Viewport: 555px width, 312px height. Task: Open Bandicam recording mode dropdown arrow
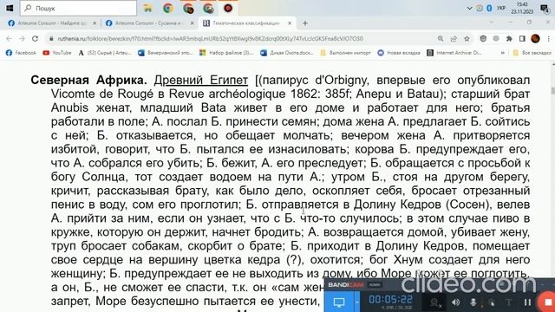[x=356, y=302]
